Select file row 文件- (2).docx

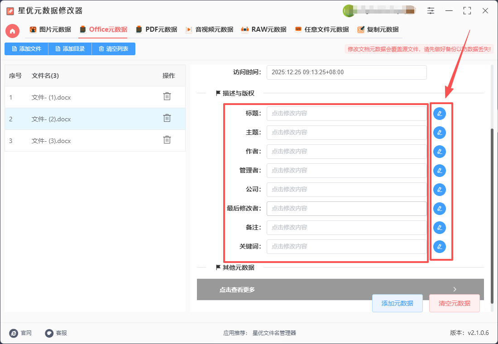[95, 119]
